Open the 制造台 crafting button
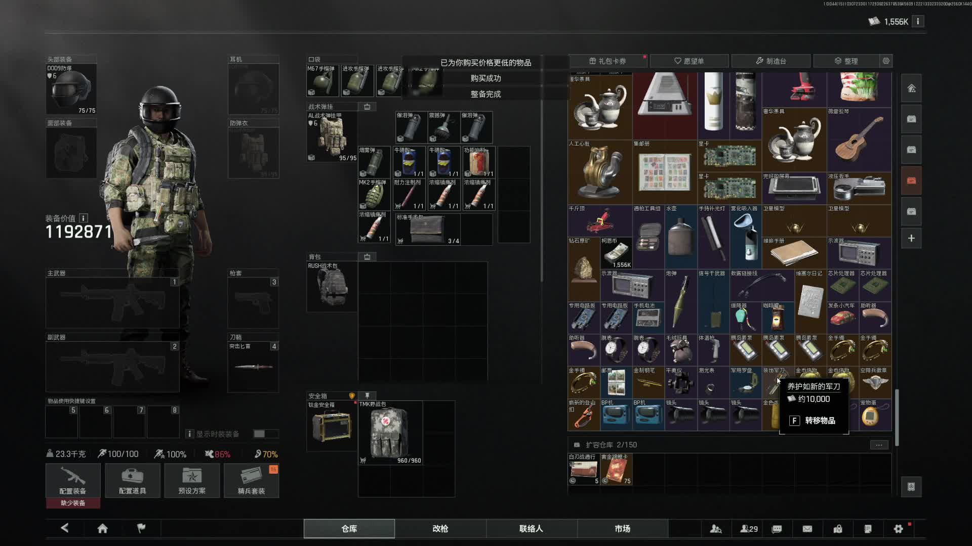This screenshot has width=972, height=546. pyautogui.click(x=771, y=61)
